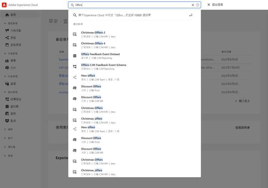Click the enter-arrow icon for all results
Viewport: 268px width, 188px height.
191,15
